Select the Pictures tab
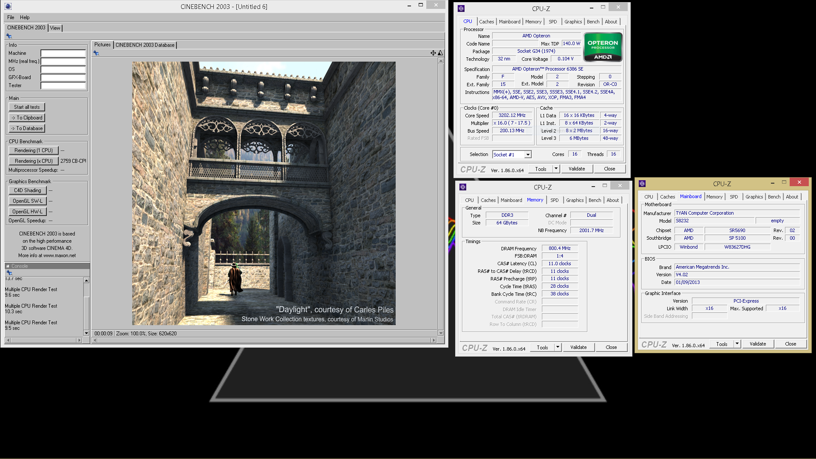 point(102,45)
